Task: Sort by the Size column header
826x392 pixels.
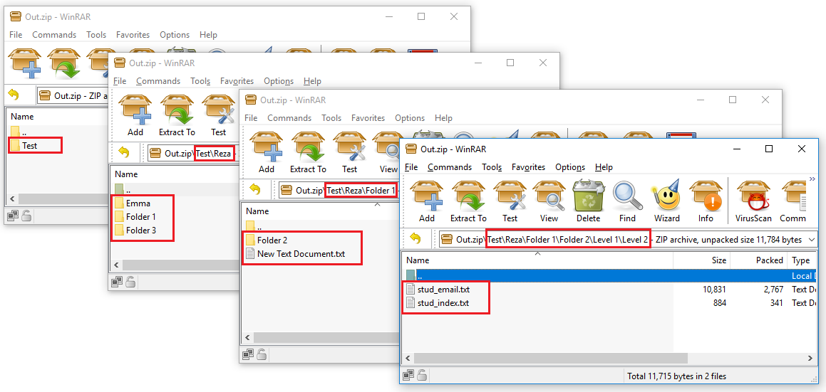Action: pyautogui.click(x=702, y=260)
